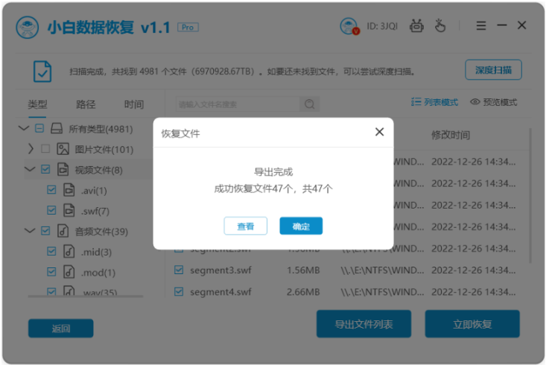Click the search magnifier icon
This screenshot has height=368, width=546.
(x=309, y=104)
